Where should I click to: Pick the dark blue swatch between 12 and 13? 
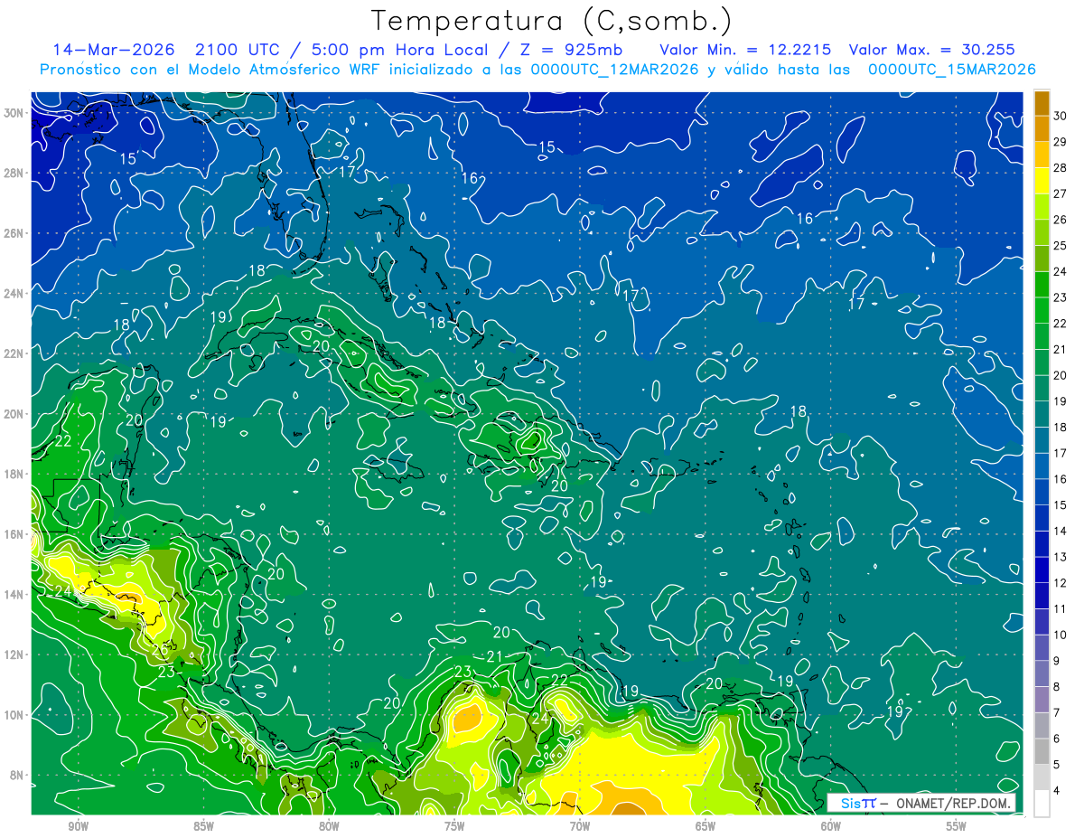pos(1042,570)
